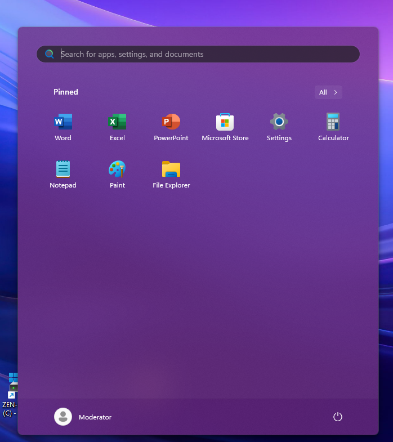The image size is (393, 442).
Task: Open File Explorer
Action: click(x=171, y=175)
